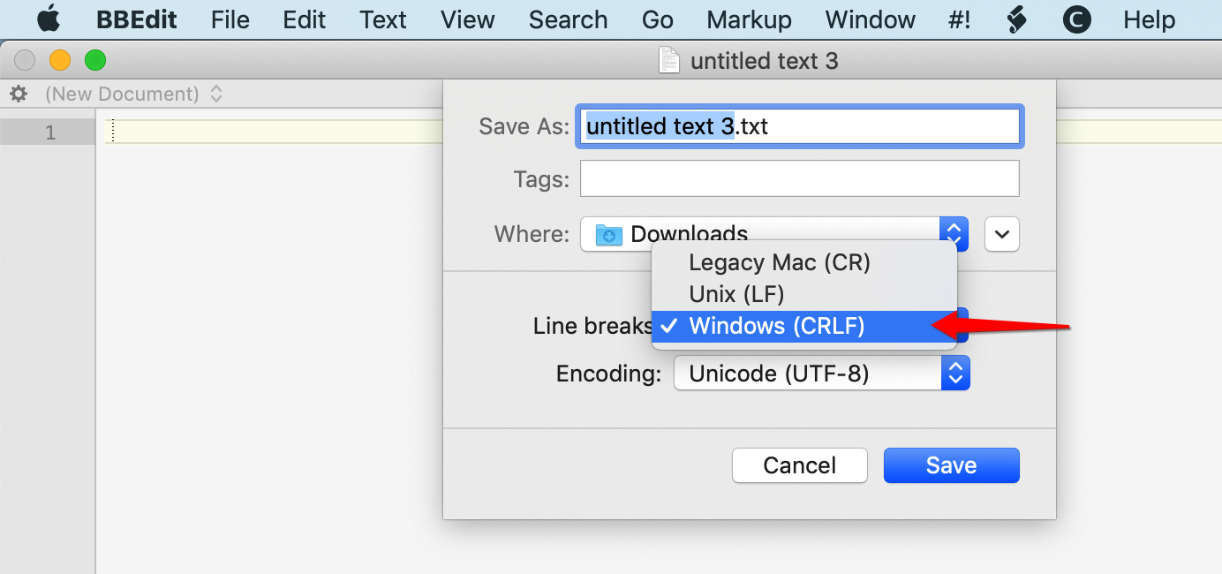Viewport: 1222px width, 574px height.
Task: Click the Tags input field
Action: coord(799,178)
